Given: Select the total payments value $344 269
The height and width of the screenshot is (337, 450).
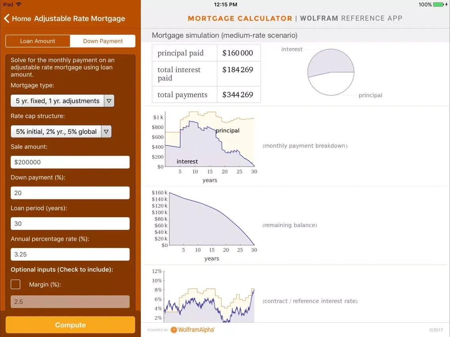Looking at the screenshot, I should (238, 95).
